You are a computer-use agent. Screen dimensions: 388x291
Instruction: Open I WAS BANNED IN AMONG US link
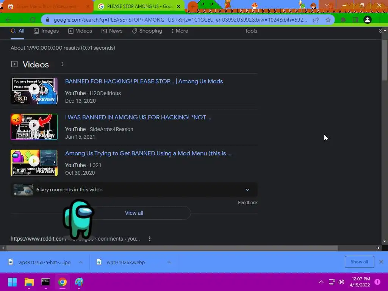(138, 117)
